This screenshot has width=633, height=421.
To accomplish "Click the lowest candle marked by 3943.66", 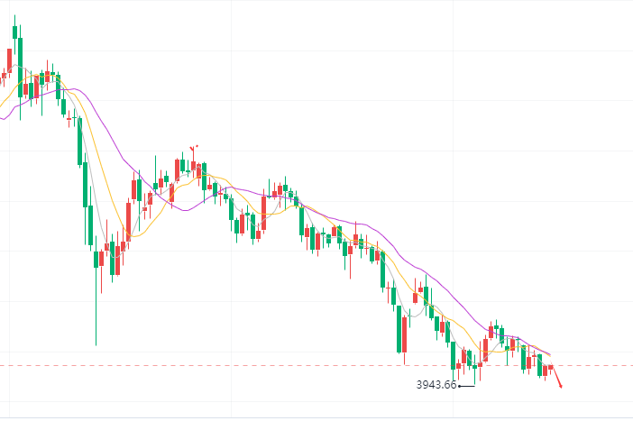I will (x=474, y=371).
